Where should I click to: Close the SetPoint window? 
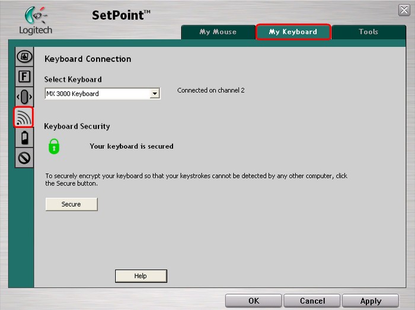tap(404, 9)
